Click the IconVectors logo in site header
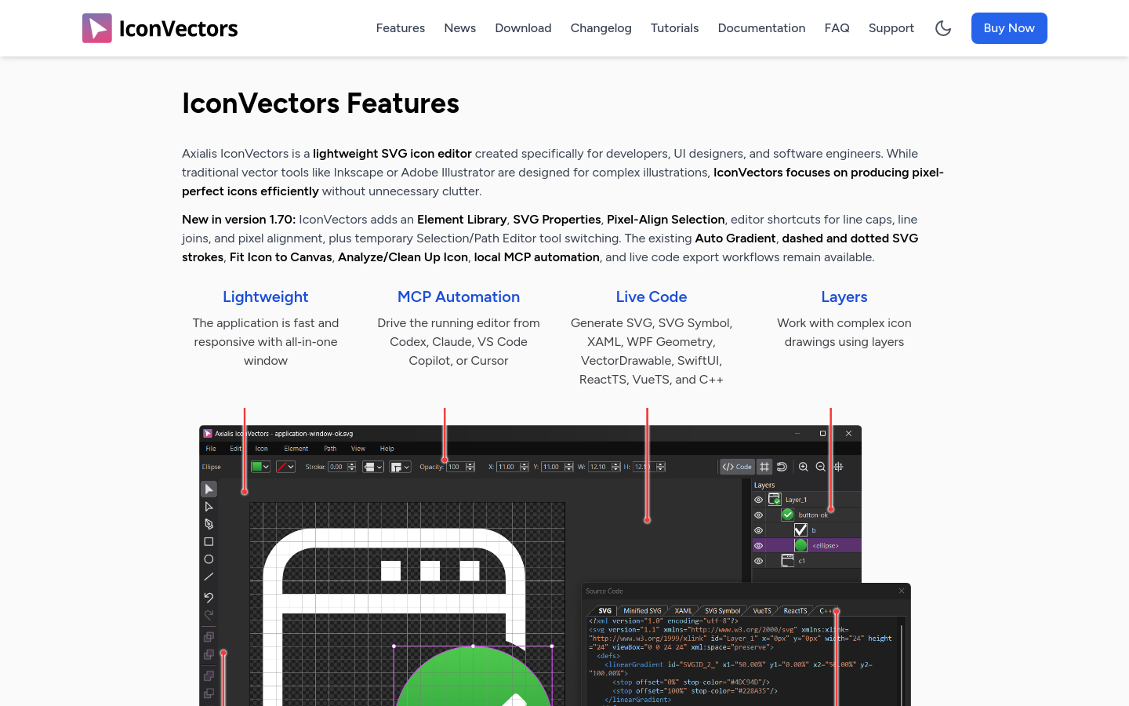 (160, 28)
